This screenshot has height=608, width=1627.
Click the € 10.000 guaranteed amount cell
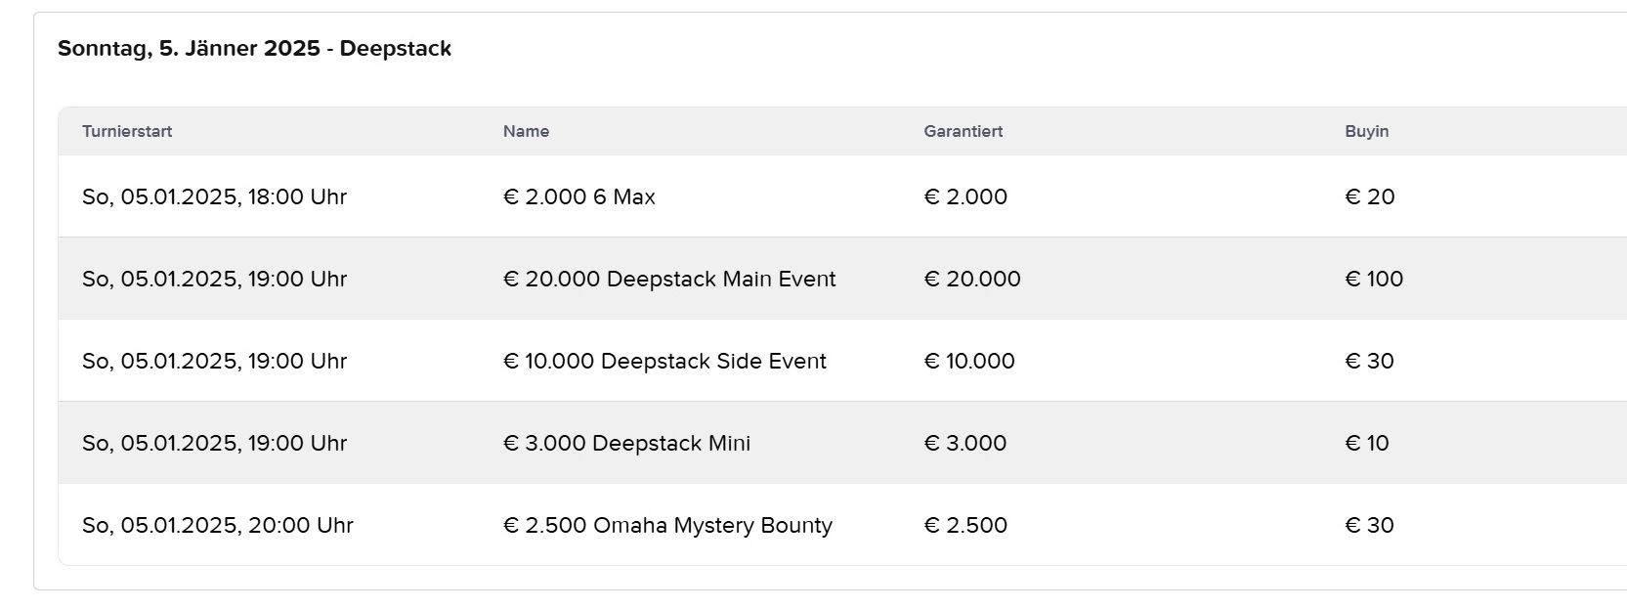[x=969, y=361]
